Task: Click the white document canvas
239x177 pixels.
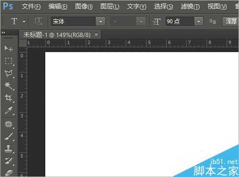Action: (142, 114)
